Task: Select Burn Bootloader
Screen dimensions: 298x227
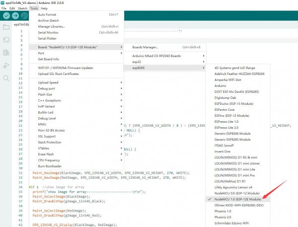Action: [x=76, y=166]
